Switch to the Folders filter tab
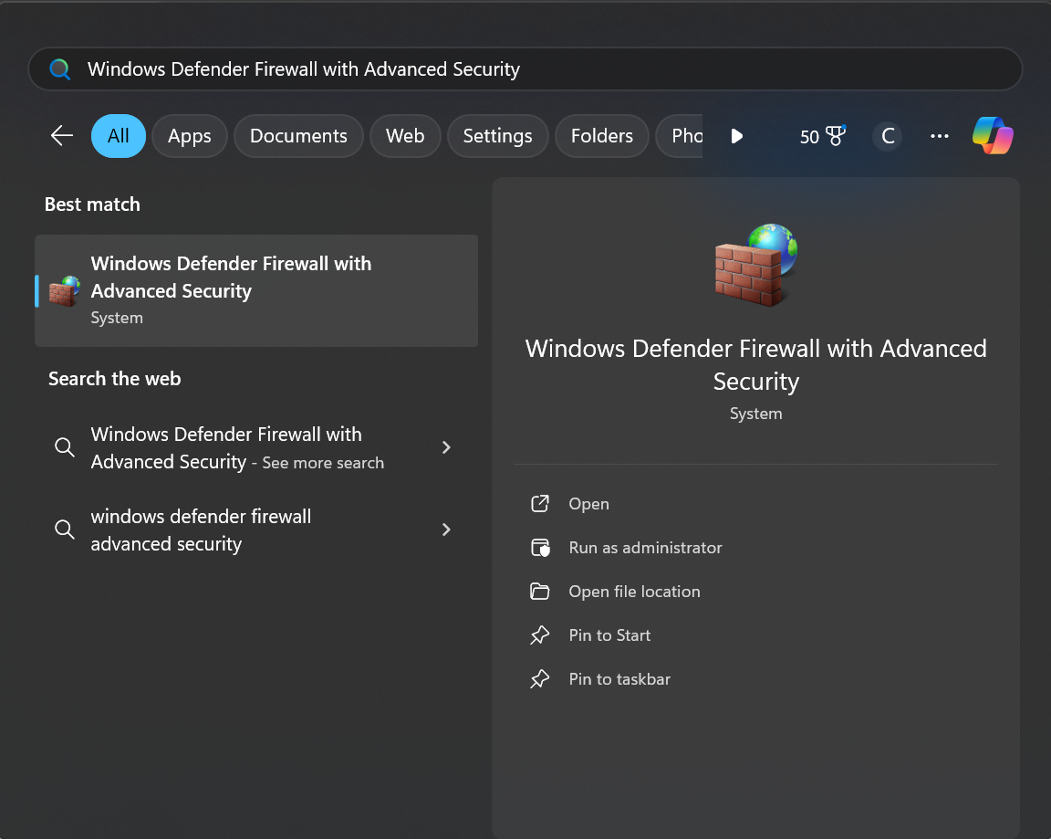Image resolution: width=1051 pixels, height=839 pixels. tap(602, 136)
